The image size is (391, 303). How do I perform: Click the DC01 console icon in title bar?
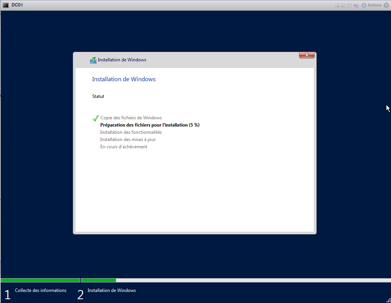click(6, 5)
